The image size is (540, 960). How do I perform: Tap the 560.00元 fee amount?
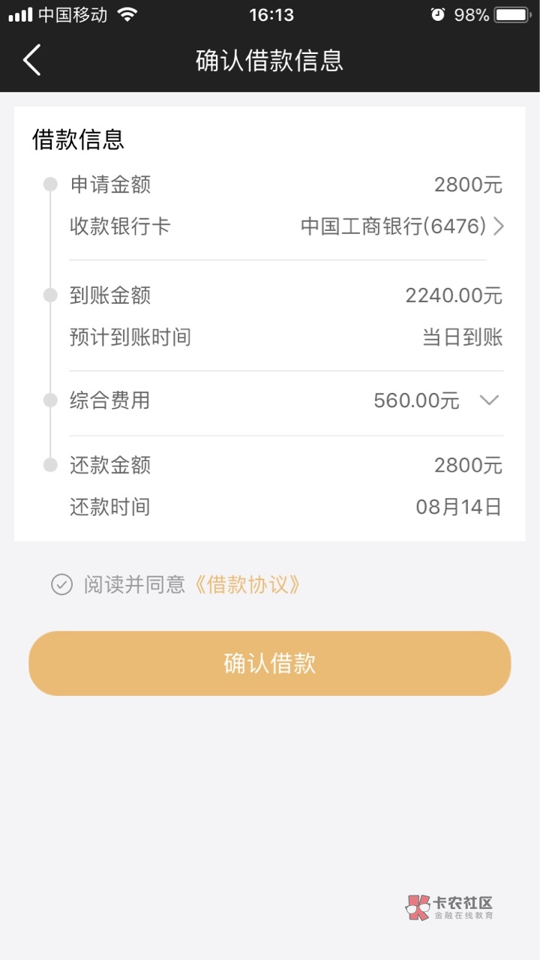click(x=416, y=400)
